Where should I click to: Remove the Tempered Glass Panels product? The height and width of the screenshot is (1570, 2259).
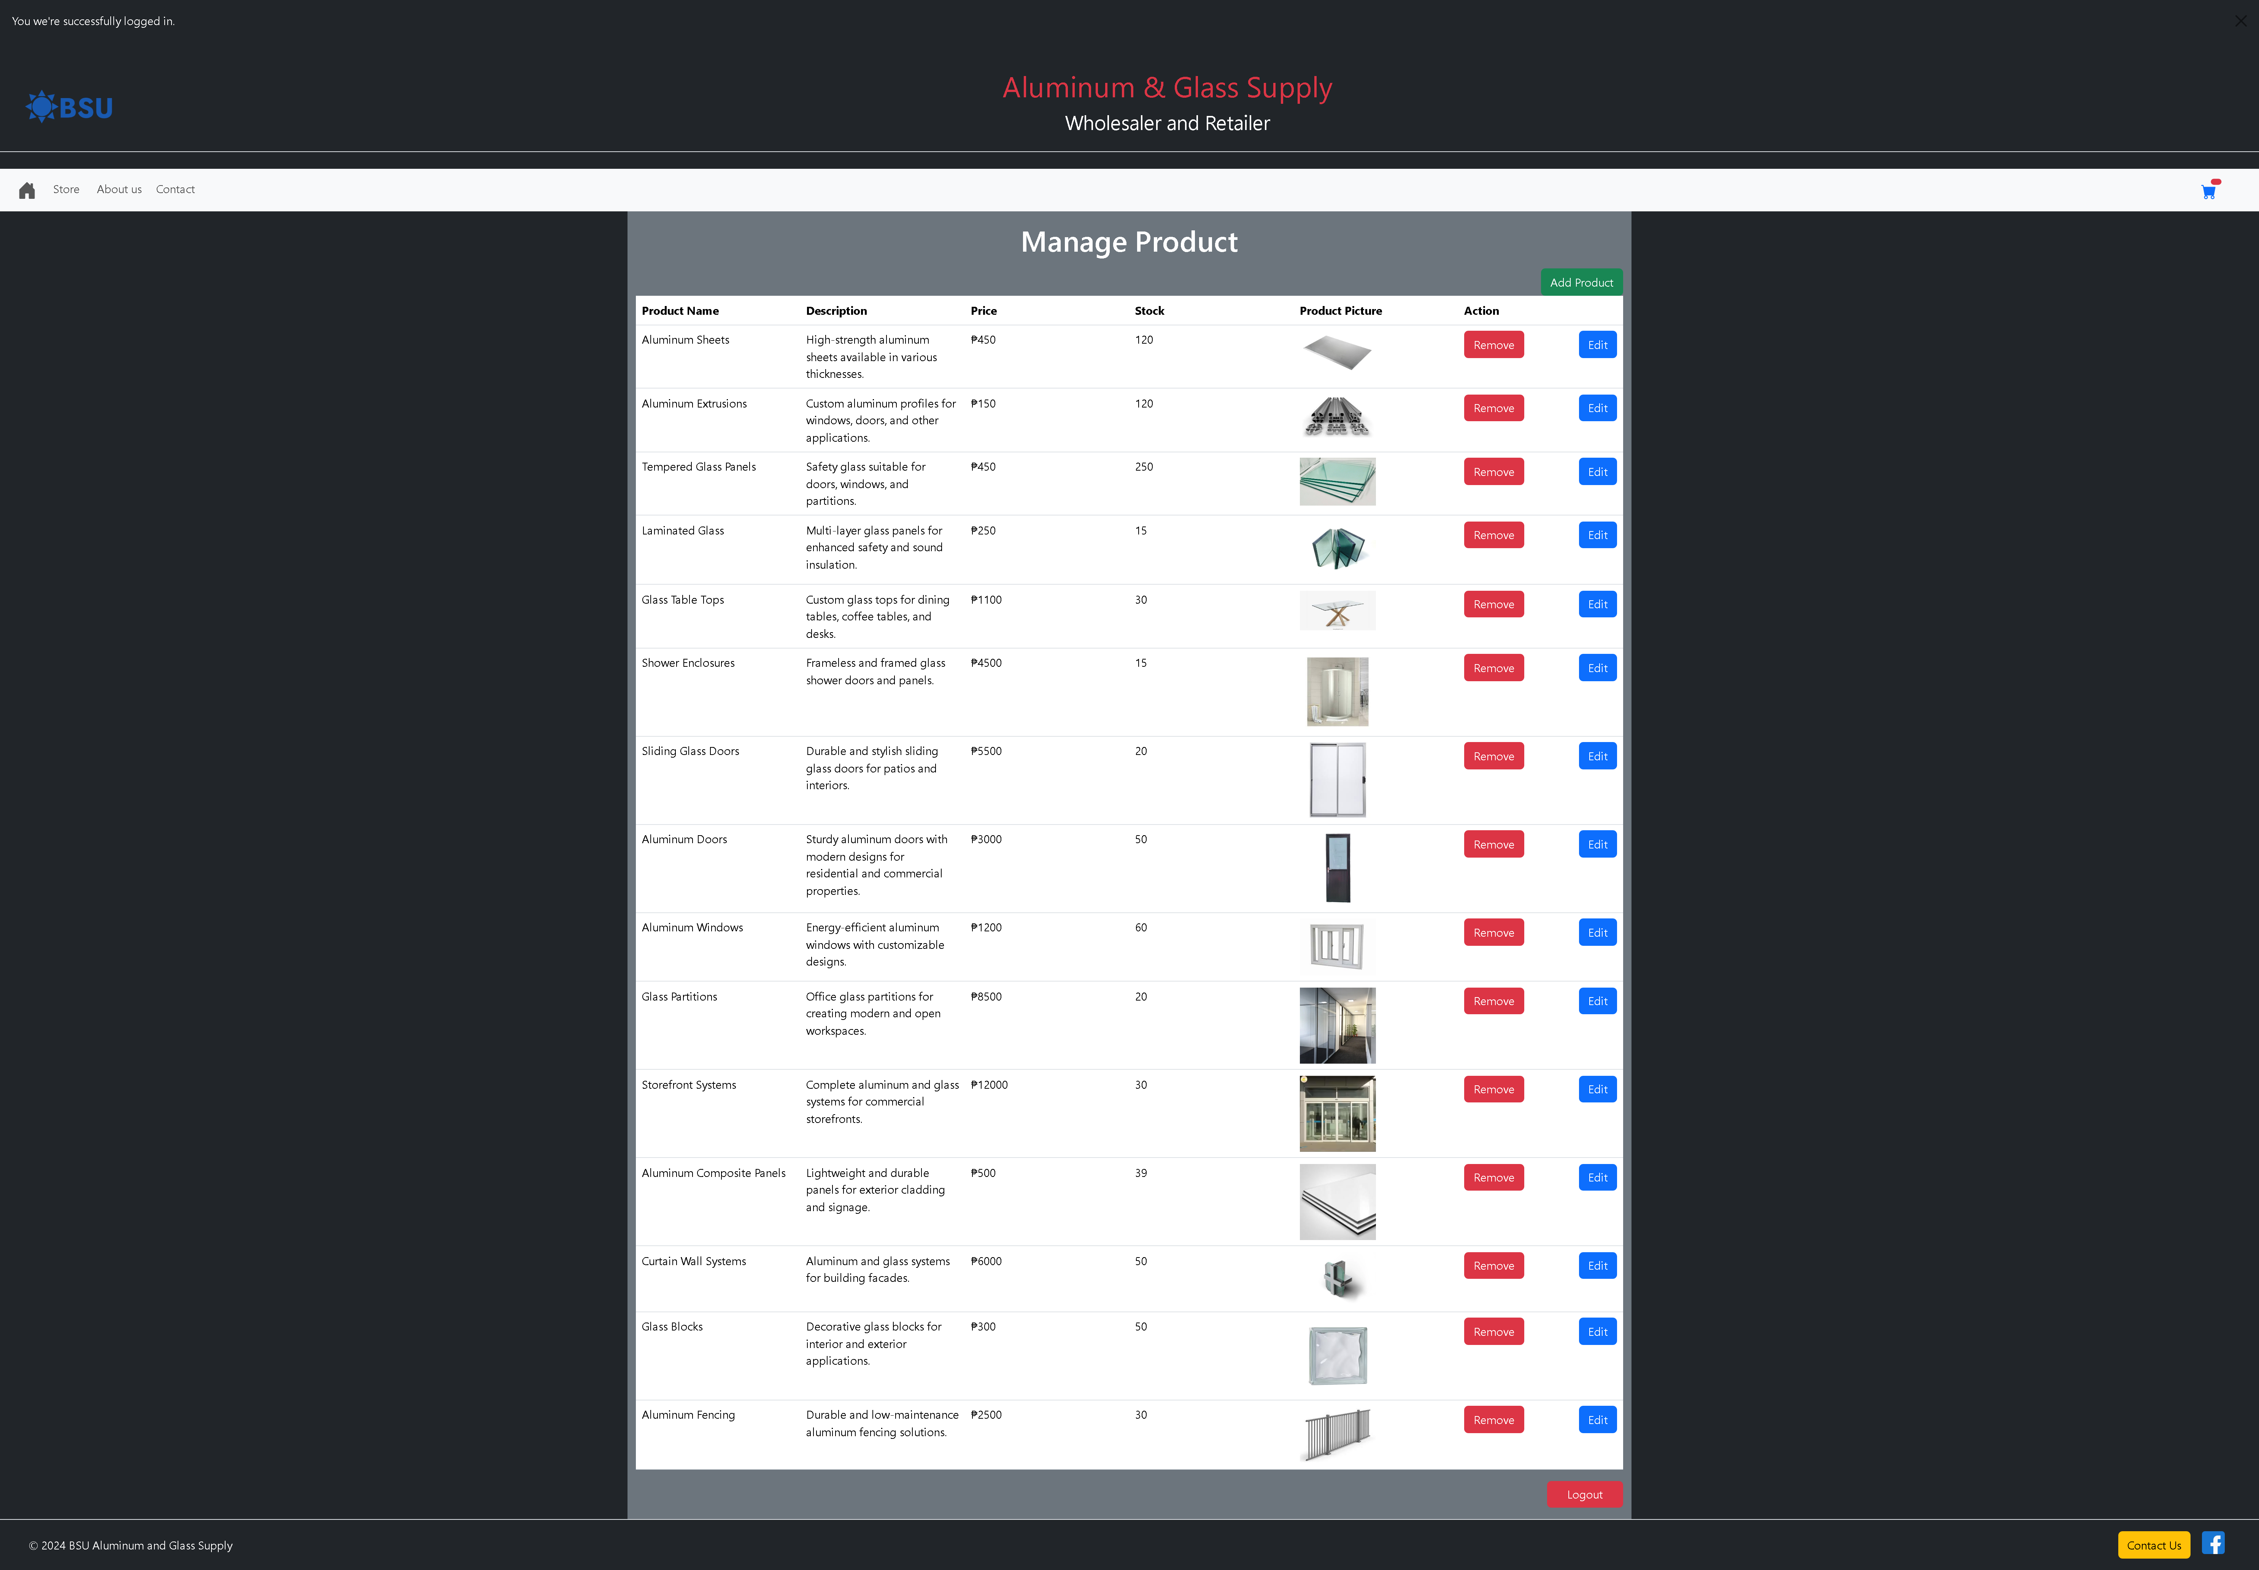pyautogui.click(x=1493, y=471)
